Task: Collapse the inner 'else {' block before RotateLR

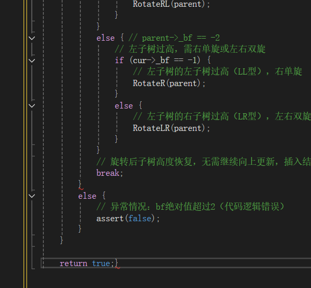Action: [32, 105]
